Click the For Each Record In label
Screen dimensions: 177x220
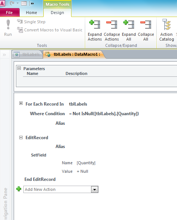[44, 104]
